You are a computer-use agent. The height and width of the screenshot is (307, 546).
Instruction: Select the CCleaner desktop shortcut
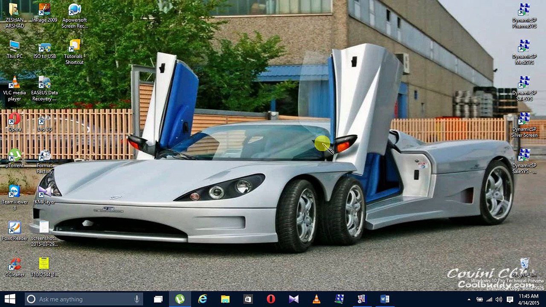[15, 268]
